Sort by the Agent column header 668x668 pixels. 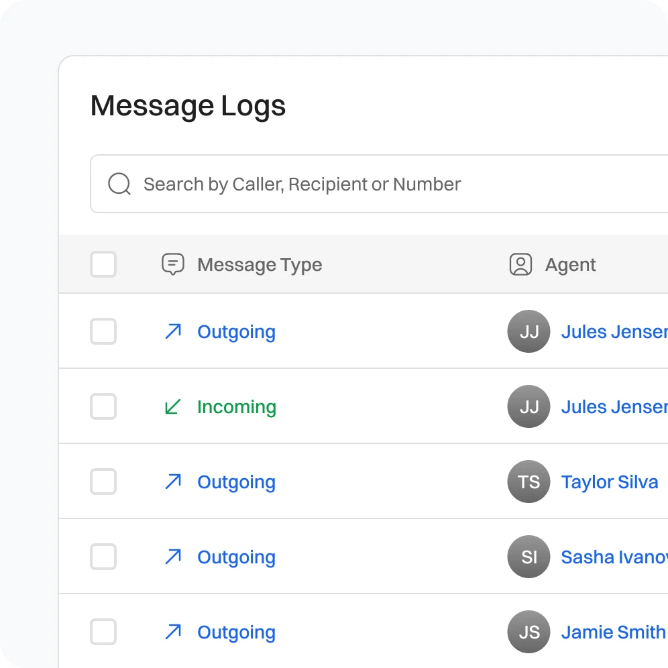570,265
